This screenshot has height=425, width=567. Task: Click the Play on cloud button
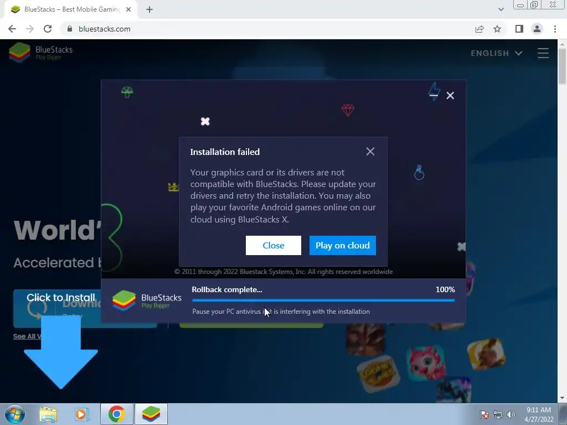(x=342, y=245)
